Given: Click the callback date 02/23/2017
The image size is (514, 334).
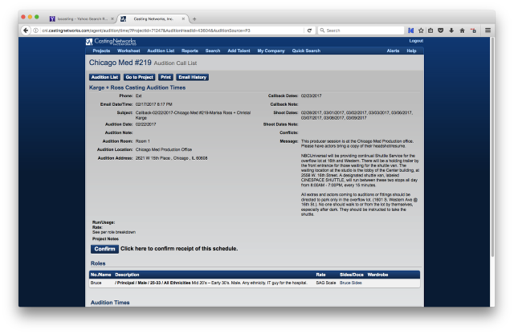Looking at the screenshot, I should pyautogui.click(x=311, y=96).
